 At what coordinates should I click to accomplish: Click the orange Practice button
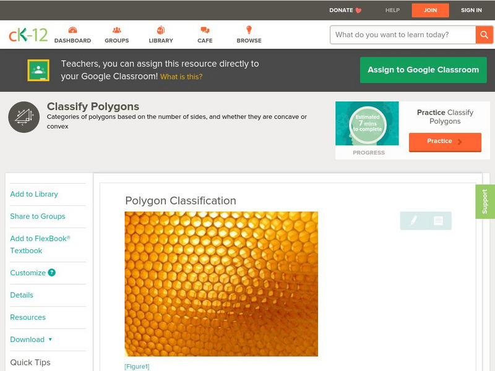click(445, 142)
